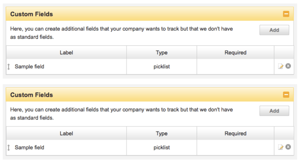Viewport: 298px width, 161px height.
Task: Click Required column header in top table
Action: pyautogui.click(x=236, y=53)
